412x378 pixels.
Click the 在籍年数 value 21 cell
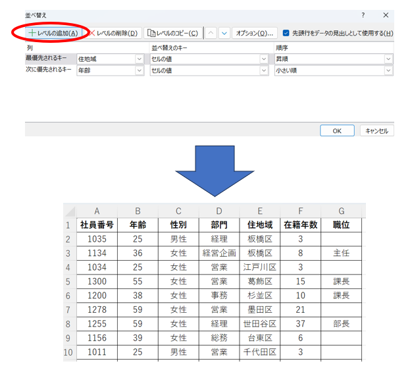tap(300, 310)
